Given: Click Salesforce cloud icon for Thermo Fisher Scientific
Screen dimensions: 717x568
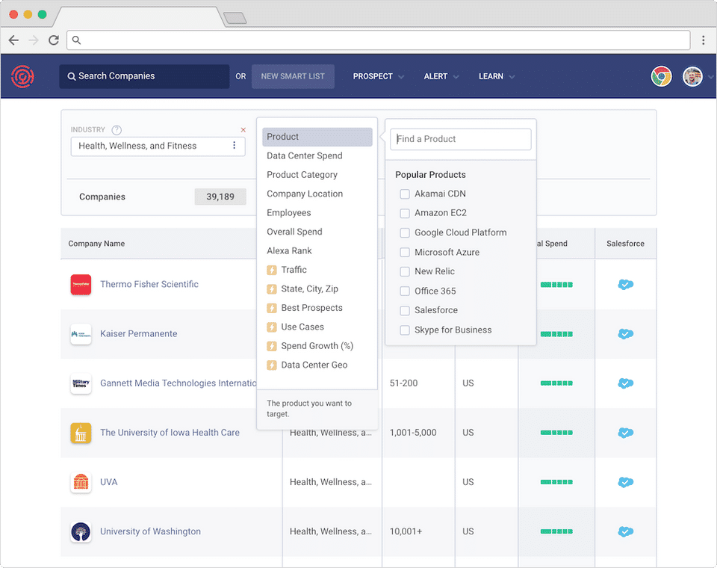Looking at the screenshot, I should tap(625, 285).
